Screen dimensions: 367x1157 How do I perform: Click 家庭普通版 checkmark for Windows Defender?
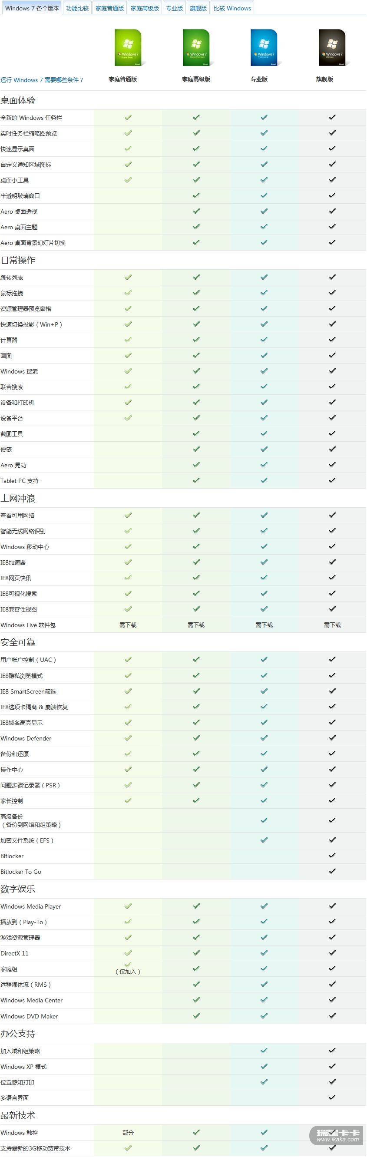[128, 738]
